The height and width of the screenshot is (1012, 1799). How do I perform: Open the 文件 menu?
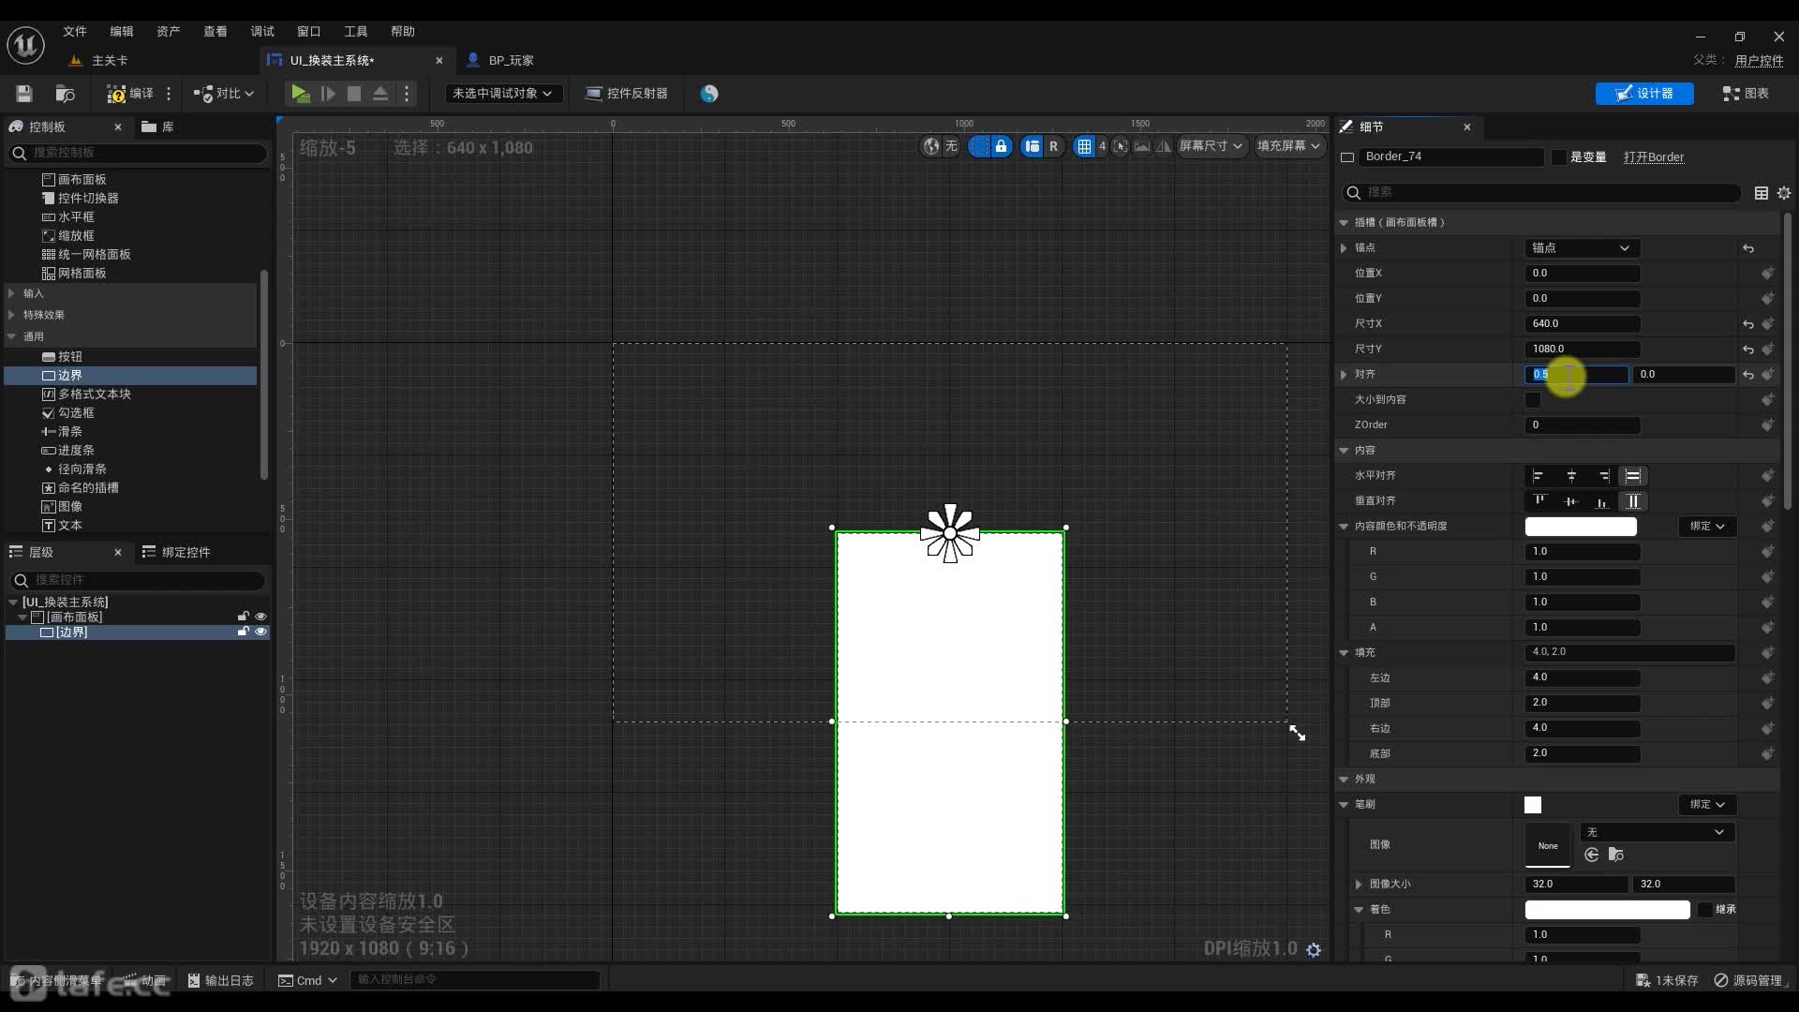click(75, 31)
